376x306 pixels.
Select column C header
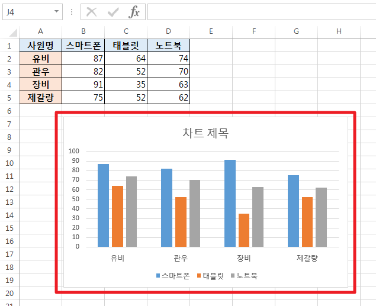126,31
